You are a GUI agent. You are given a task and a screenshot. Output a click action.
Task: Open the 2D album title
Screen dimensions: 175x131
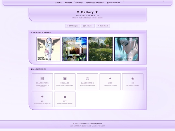tap(42, 101)
